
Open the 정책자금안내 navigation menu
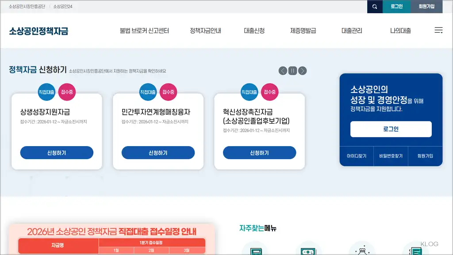point(205,30)
